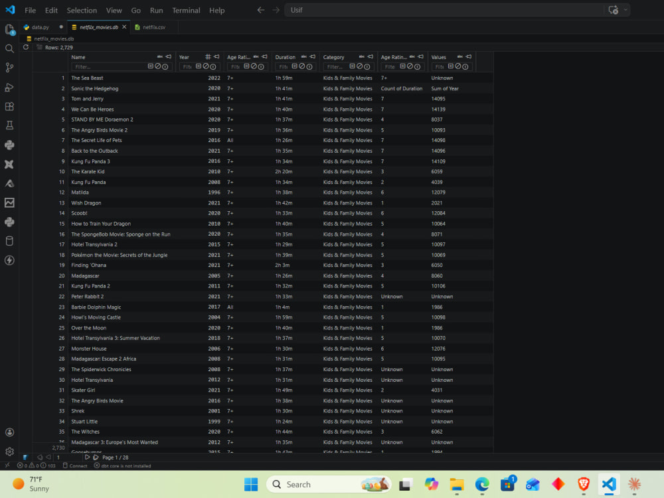The width and height of the screenshot is (664, 498).
Task: Click the Connect button in status bar
Action: (x=75, y=465)
